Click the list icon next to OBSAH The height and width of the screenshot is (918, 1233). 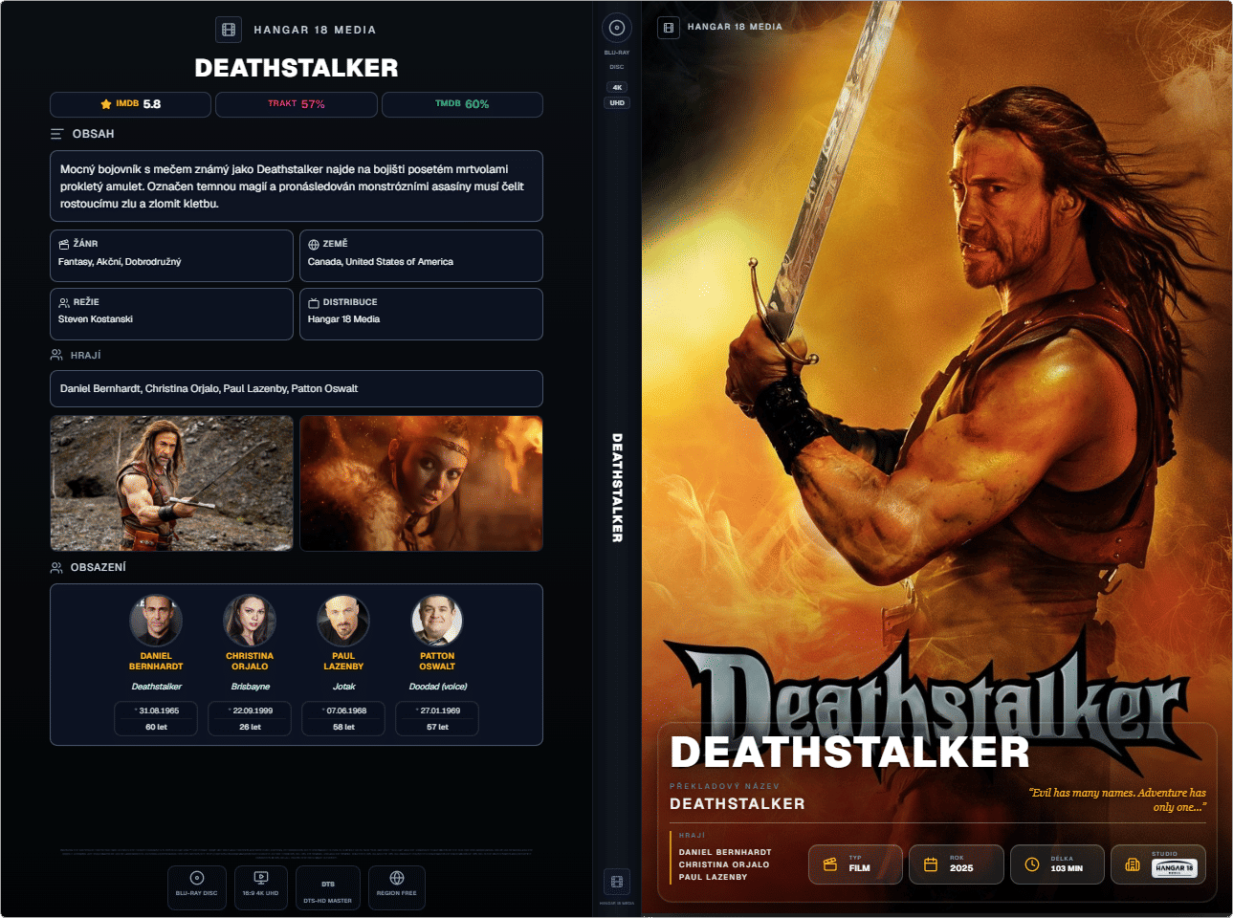(57, 134)
